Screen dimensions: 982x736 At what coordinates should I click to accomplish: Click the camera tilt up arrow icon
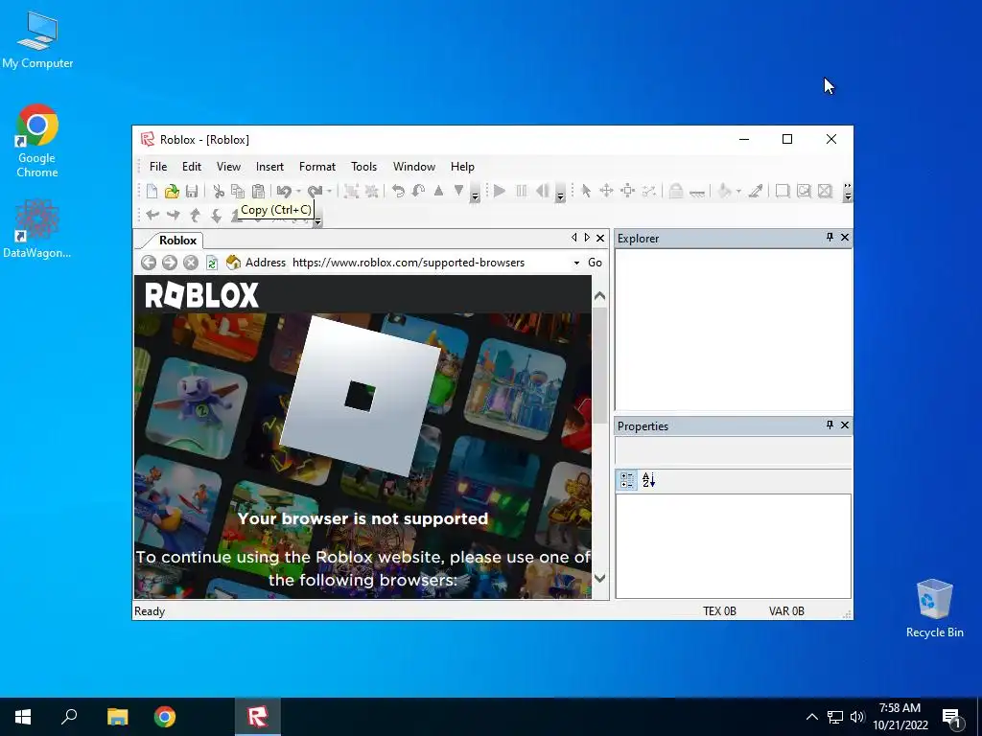(x=195, y=216)
